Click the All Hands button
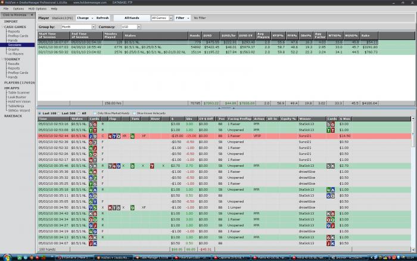The image size is (417, 261). (132, 18)
